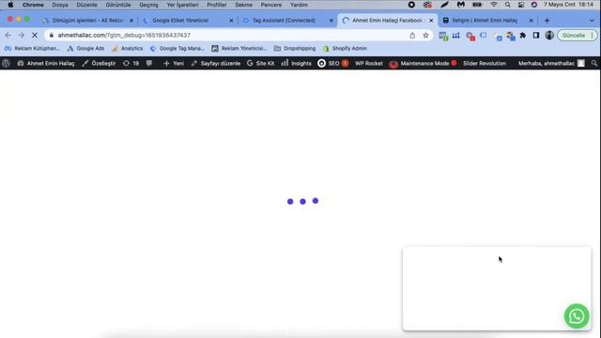
Task: Open the SEO admin bar menu
Action: [x=333, y=64]
